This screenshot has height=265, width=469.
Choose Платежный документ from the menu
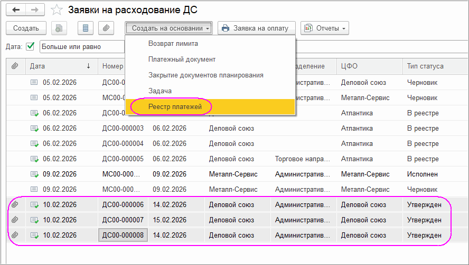click(x=182, y=60)
